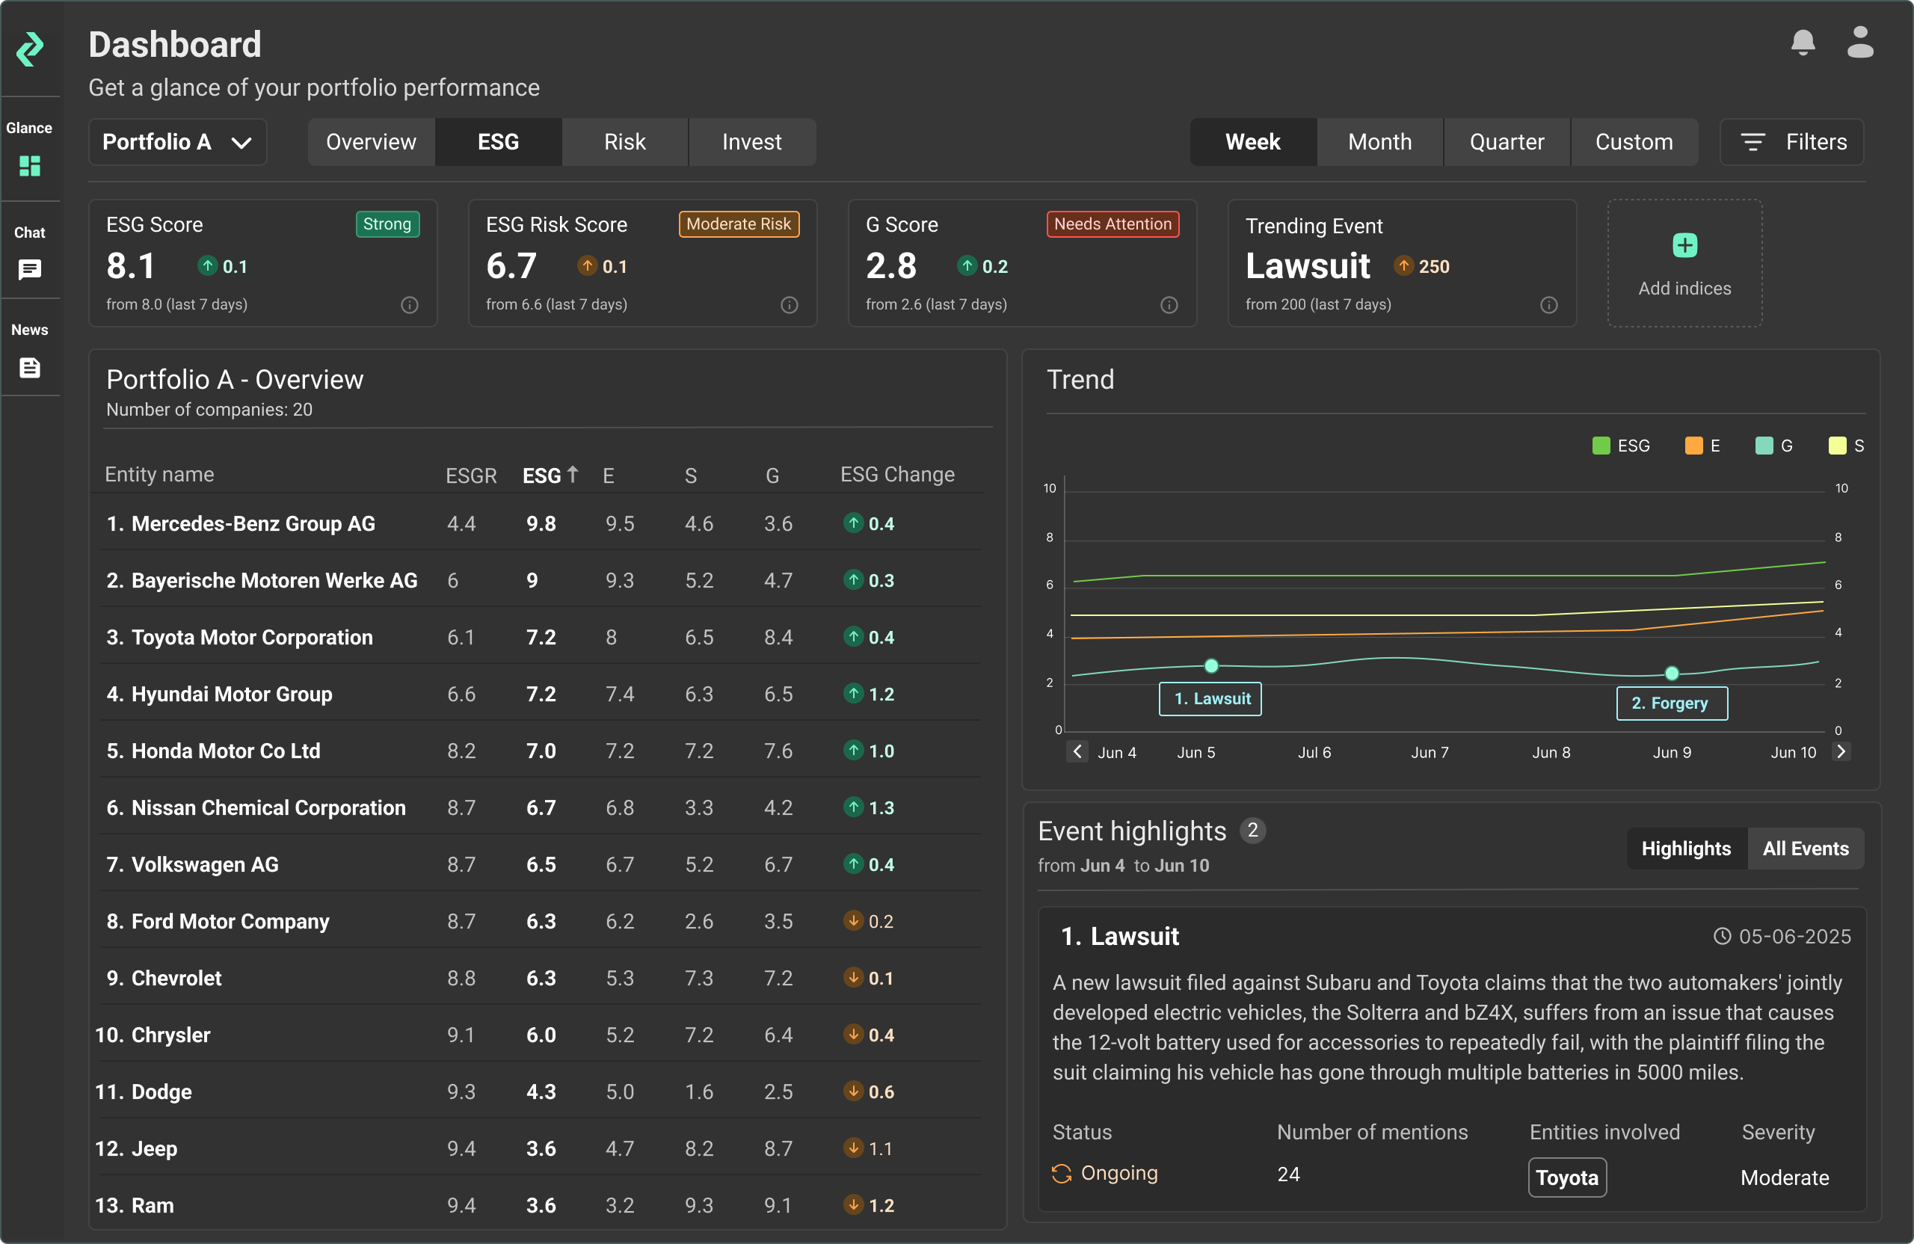
Task: Sort table by ESG column arrow
Action: pyautogui.click(x=573, y=475)
